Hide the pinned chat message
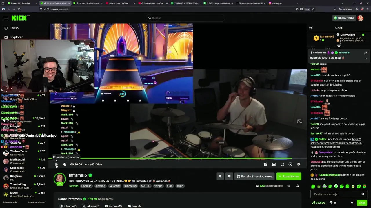Screen dimensions: 371x208 [x=365, y=53]
